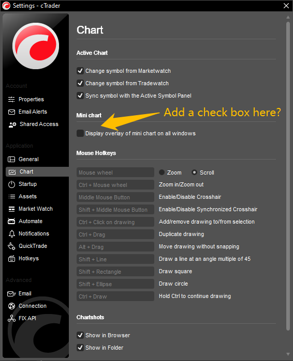Screen dimensions: 293x361
Task: Click the Email Alerts envelope icon
Action: [x=11, y=112]
